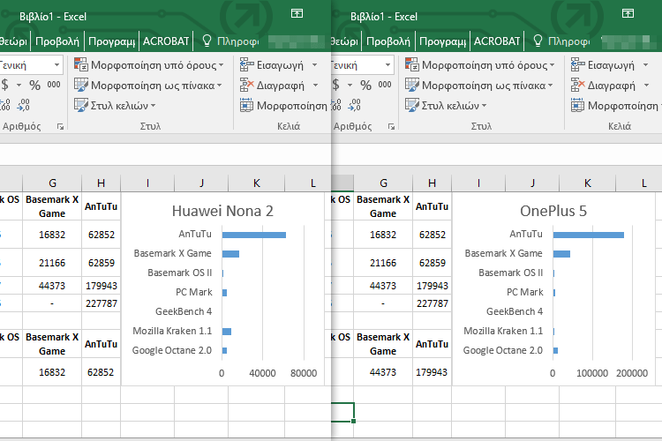This screenshot has width=662, height=441.
Task: Select column H header in OnePlus 5 window
Action: 432,183
